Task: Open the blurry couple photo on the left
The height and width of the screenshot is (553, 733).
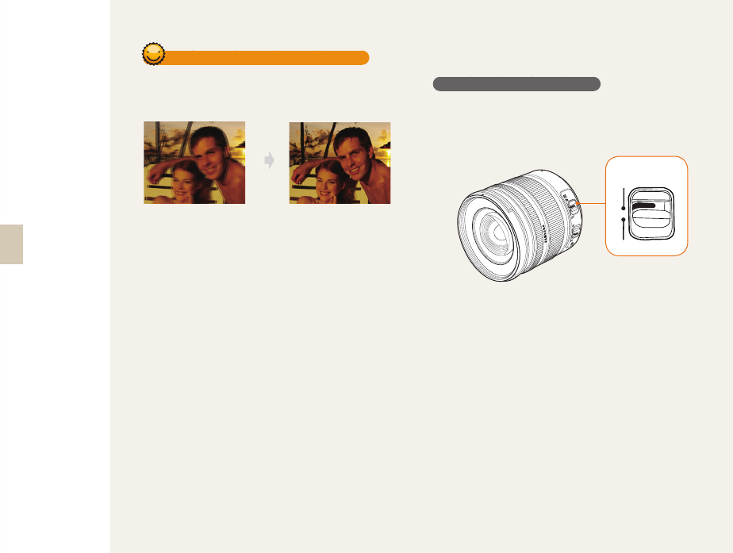Action: (x=194, y=163)
